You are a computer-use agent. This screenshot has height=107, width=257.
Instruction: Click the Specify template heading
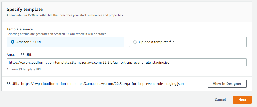25,9
